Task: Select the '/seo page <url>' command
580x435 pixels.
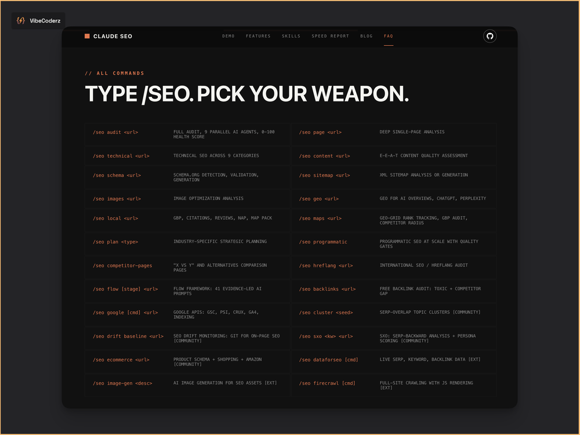Action: (x=320, y=132)
